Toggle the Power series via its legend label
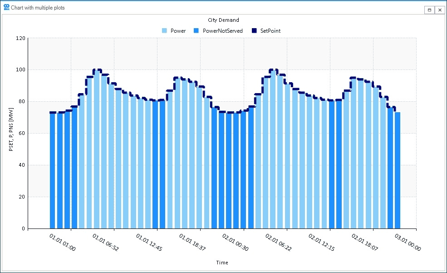The image size is (447, 273). coord(178,31)
